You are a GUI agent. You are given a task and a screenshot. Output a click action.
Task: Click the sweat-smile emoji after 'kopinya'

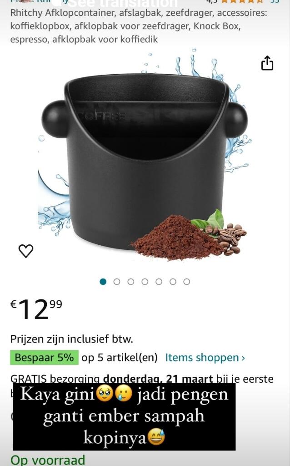pyautogui.click(x=156, y=437)
